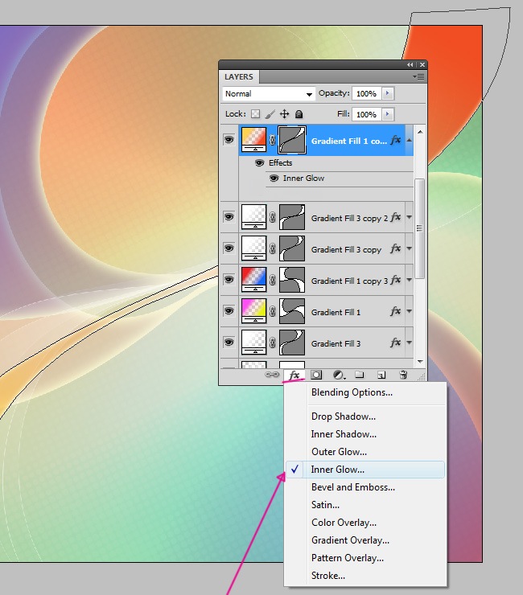Open the new adjustment layer icon
The height and width of the screenshot is (595, 523).
click(x=339, y=375)
